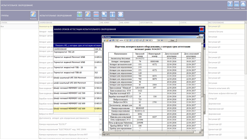The width and height of the screenshot is (247, 139).
Task: Open the Справка help icon
Action: tap(230, 4)
